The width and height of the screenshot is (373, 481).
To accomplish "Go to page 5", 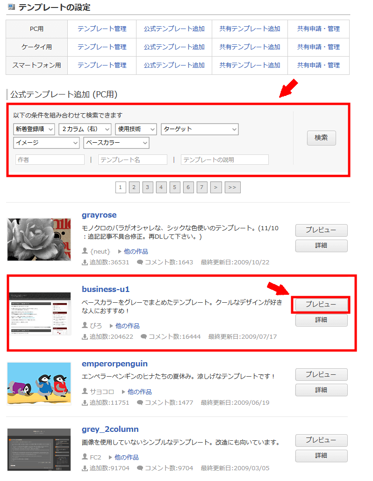I will [175, 188].
